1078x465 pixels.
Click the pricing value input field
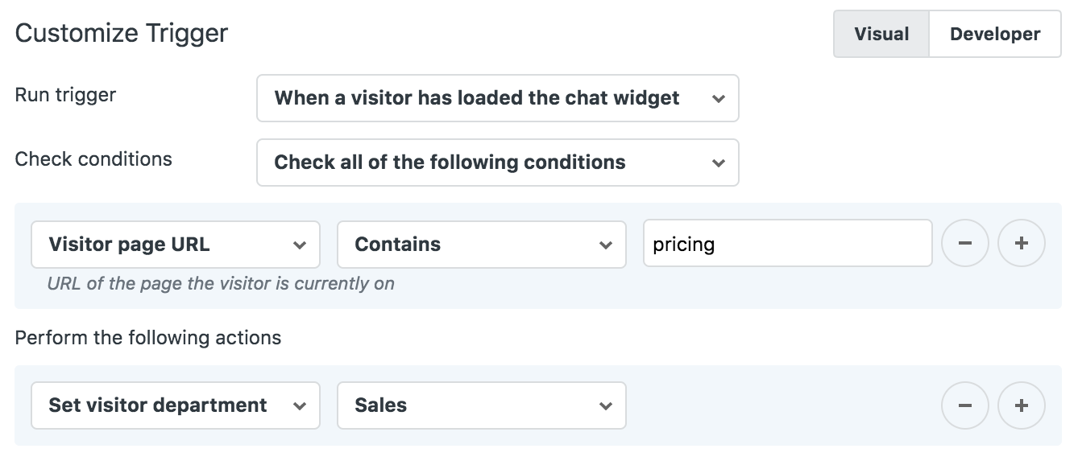(786, 245)
